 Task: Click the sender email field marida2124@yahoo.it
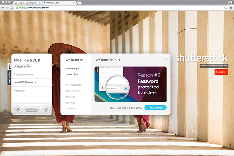(32, 82)
